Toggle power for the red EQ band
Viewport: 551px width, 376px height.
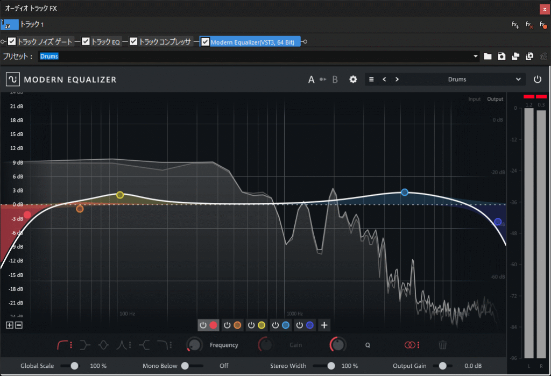pyautogui.click(x=203, y=325)
